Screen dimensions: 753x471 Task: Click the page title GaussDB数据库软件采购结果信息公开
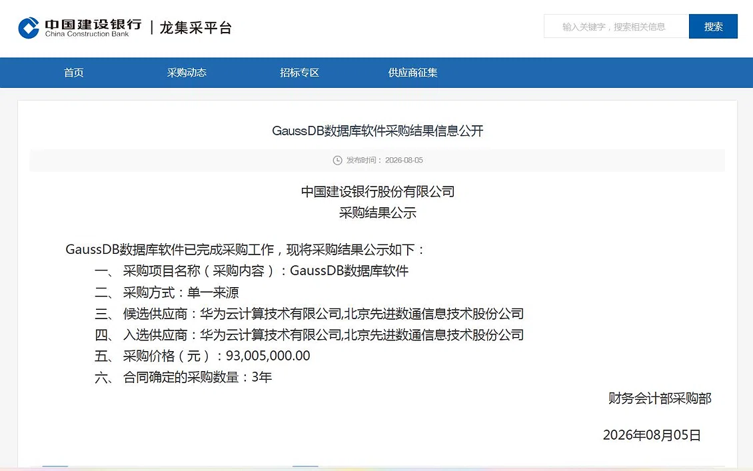(377, 131)
